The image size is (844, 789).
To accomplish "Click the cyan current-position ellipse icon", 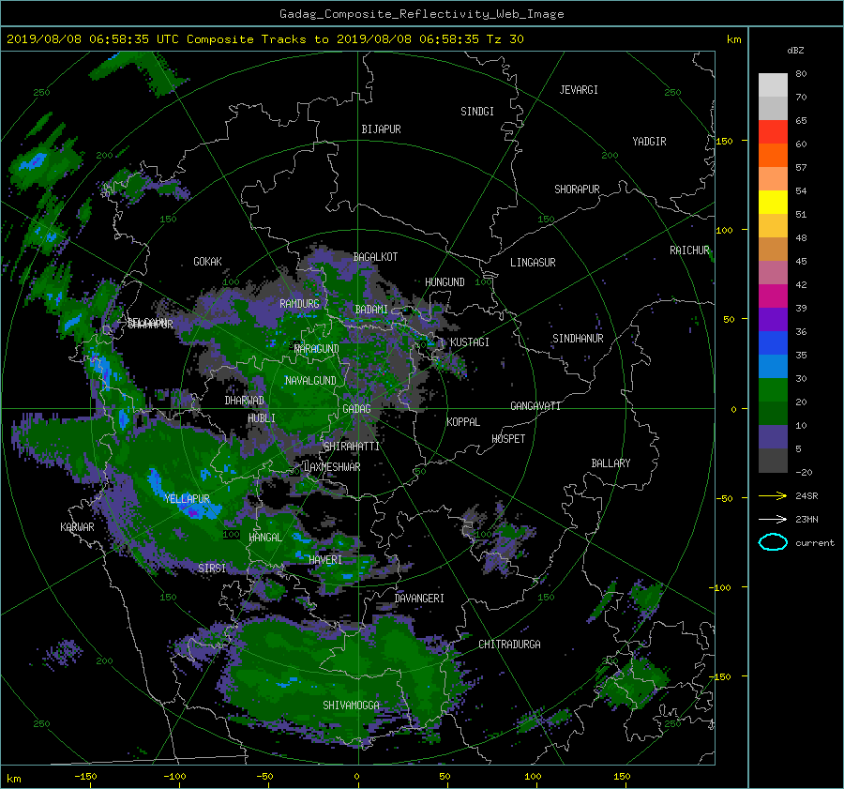I will [773, 542].
